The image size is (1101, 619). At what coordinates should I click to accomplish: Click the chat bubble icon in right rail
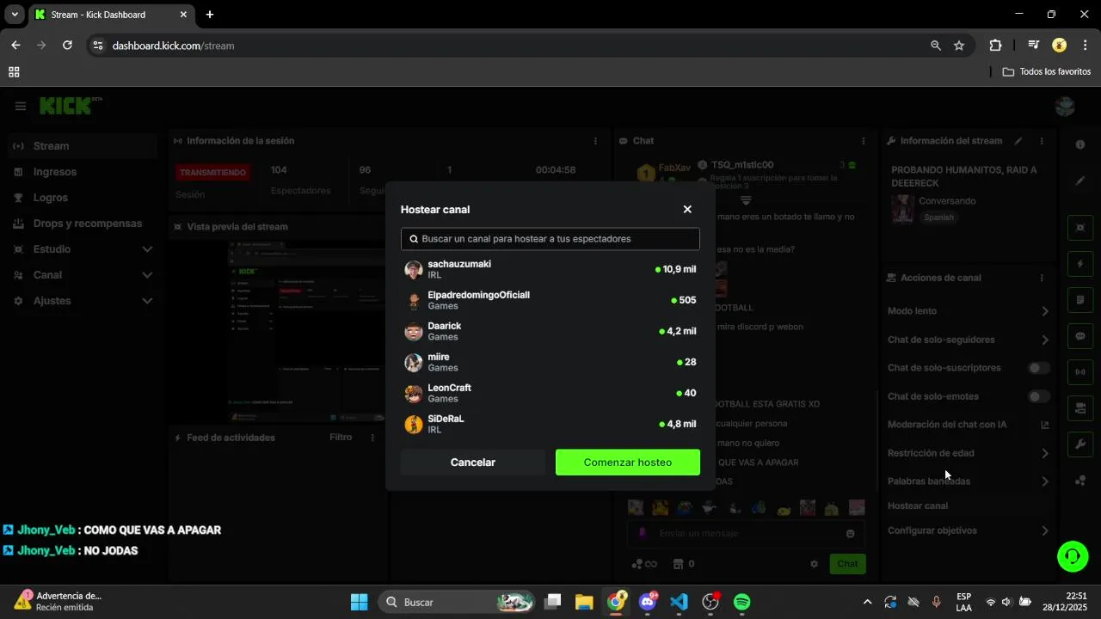[x=1080, y=336]
